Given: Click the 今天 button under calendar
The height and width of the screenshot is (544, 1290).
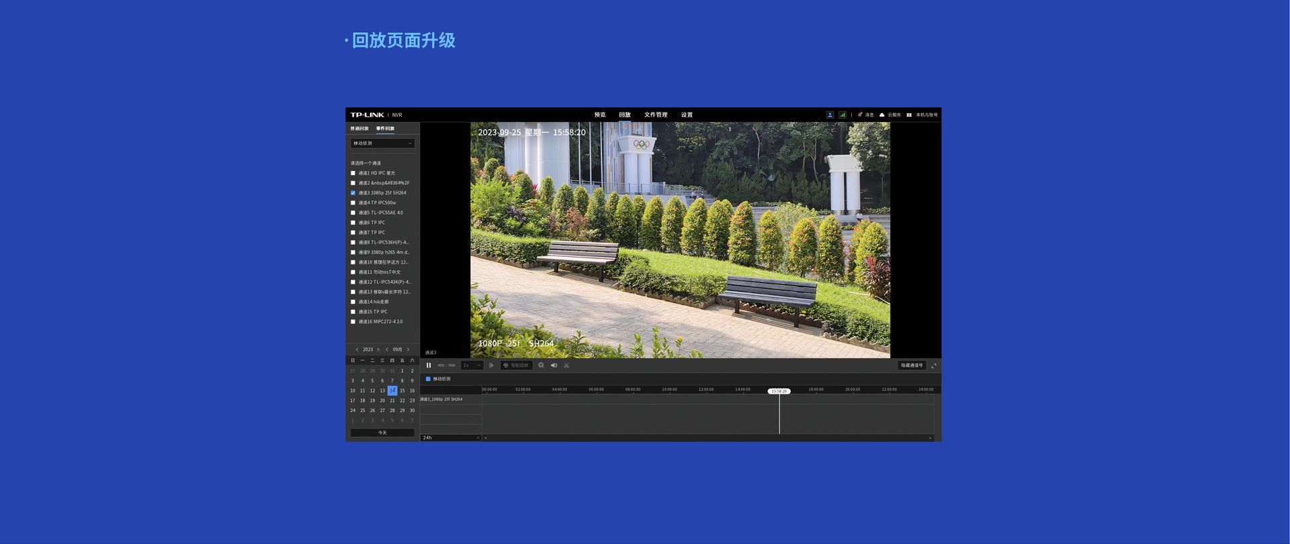Looking at the screenshot, I should coord(382,433).
